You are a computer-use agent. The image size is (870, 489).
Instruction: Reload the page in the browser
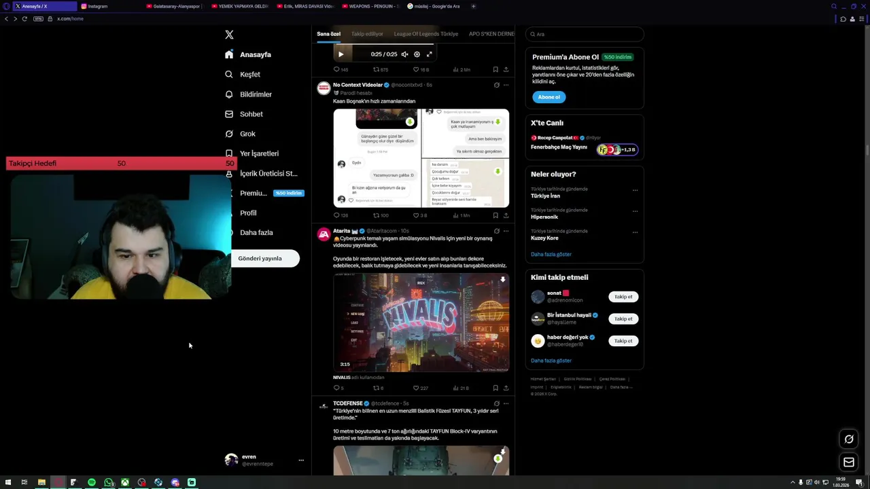24,19
